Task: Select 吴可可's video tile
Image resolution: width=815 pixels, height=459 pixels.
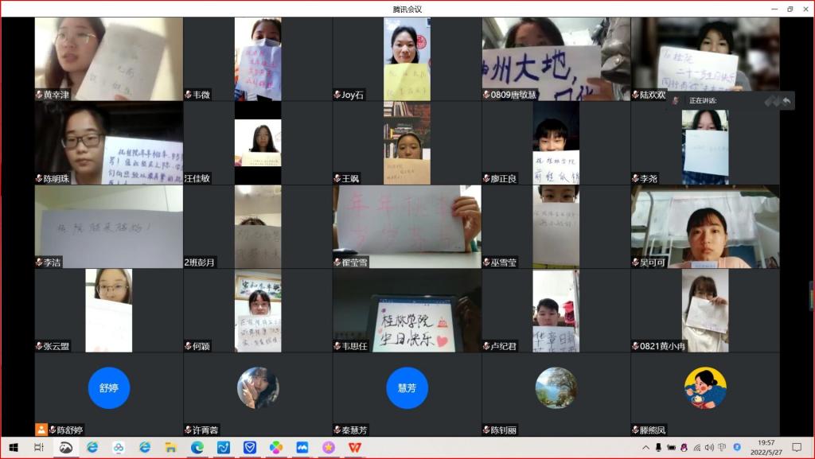Action: (x=705, y=226)
